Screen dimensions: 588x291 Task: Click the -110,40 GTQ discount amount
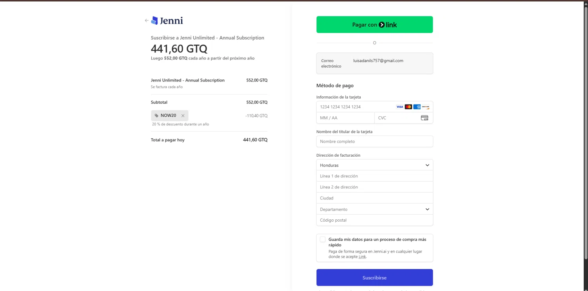click(x=256, y=116)
